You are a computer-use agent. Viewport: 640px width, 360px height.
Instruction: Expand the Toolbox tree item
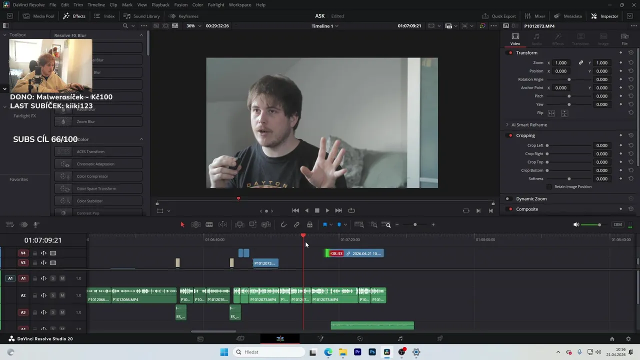(4, 35)
